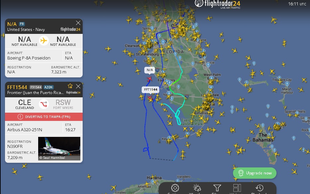The width and height of the screenshot is (310, 194).
Task: Open the Playback history icon
Action: coord(259,188)
